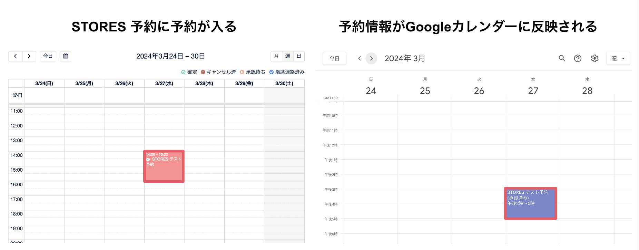The width and height of the screenshot is (639, 250).
Task: Click date 25 in Google Calendar
Action: point(425,91)
